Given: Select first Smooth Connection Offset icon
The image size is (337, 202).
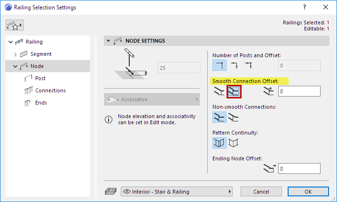Looking at the screenshot, I should click(219, 91).
